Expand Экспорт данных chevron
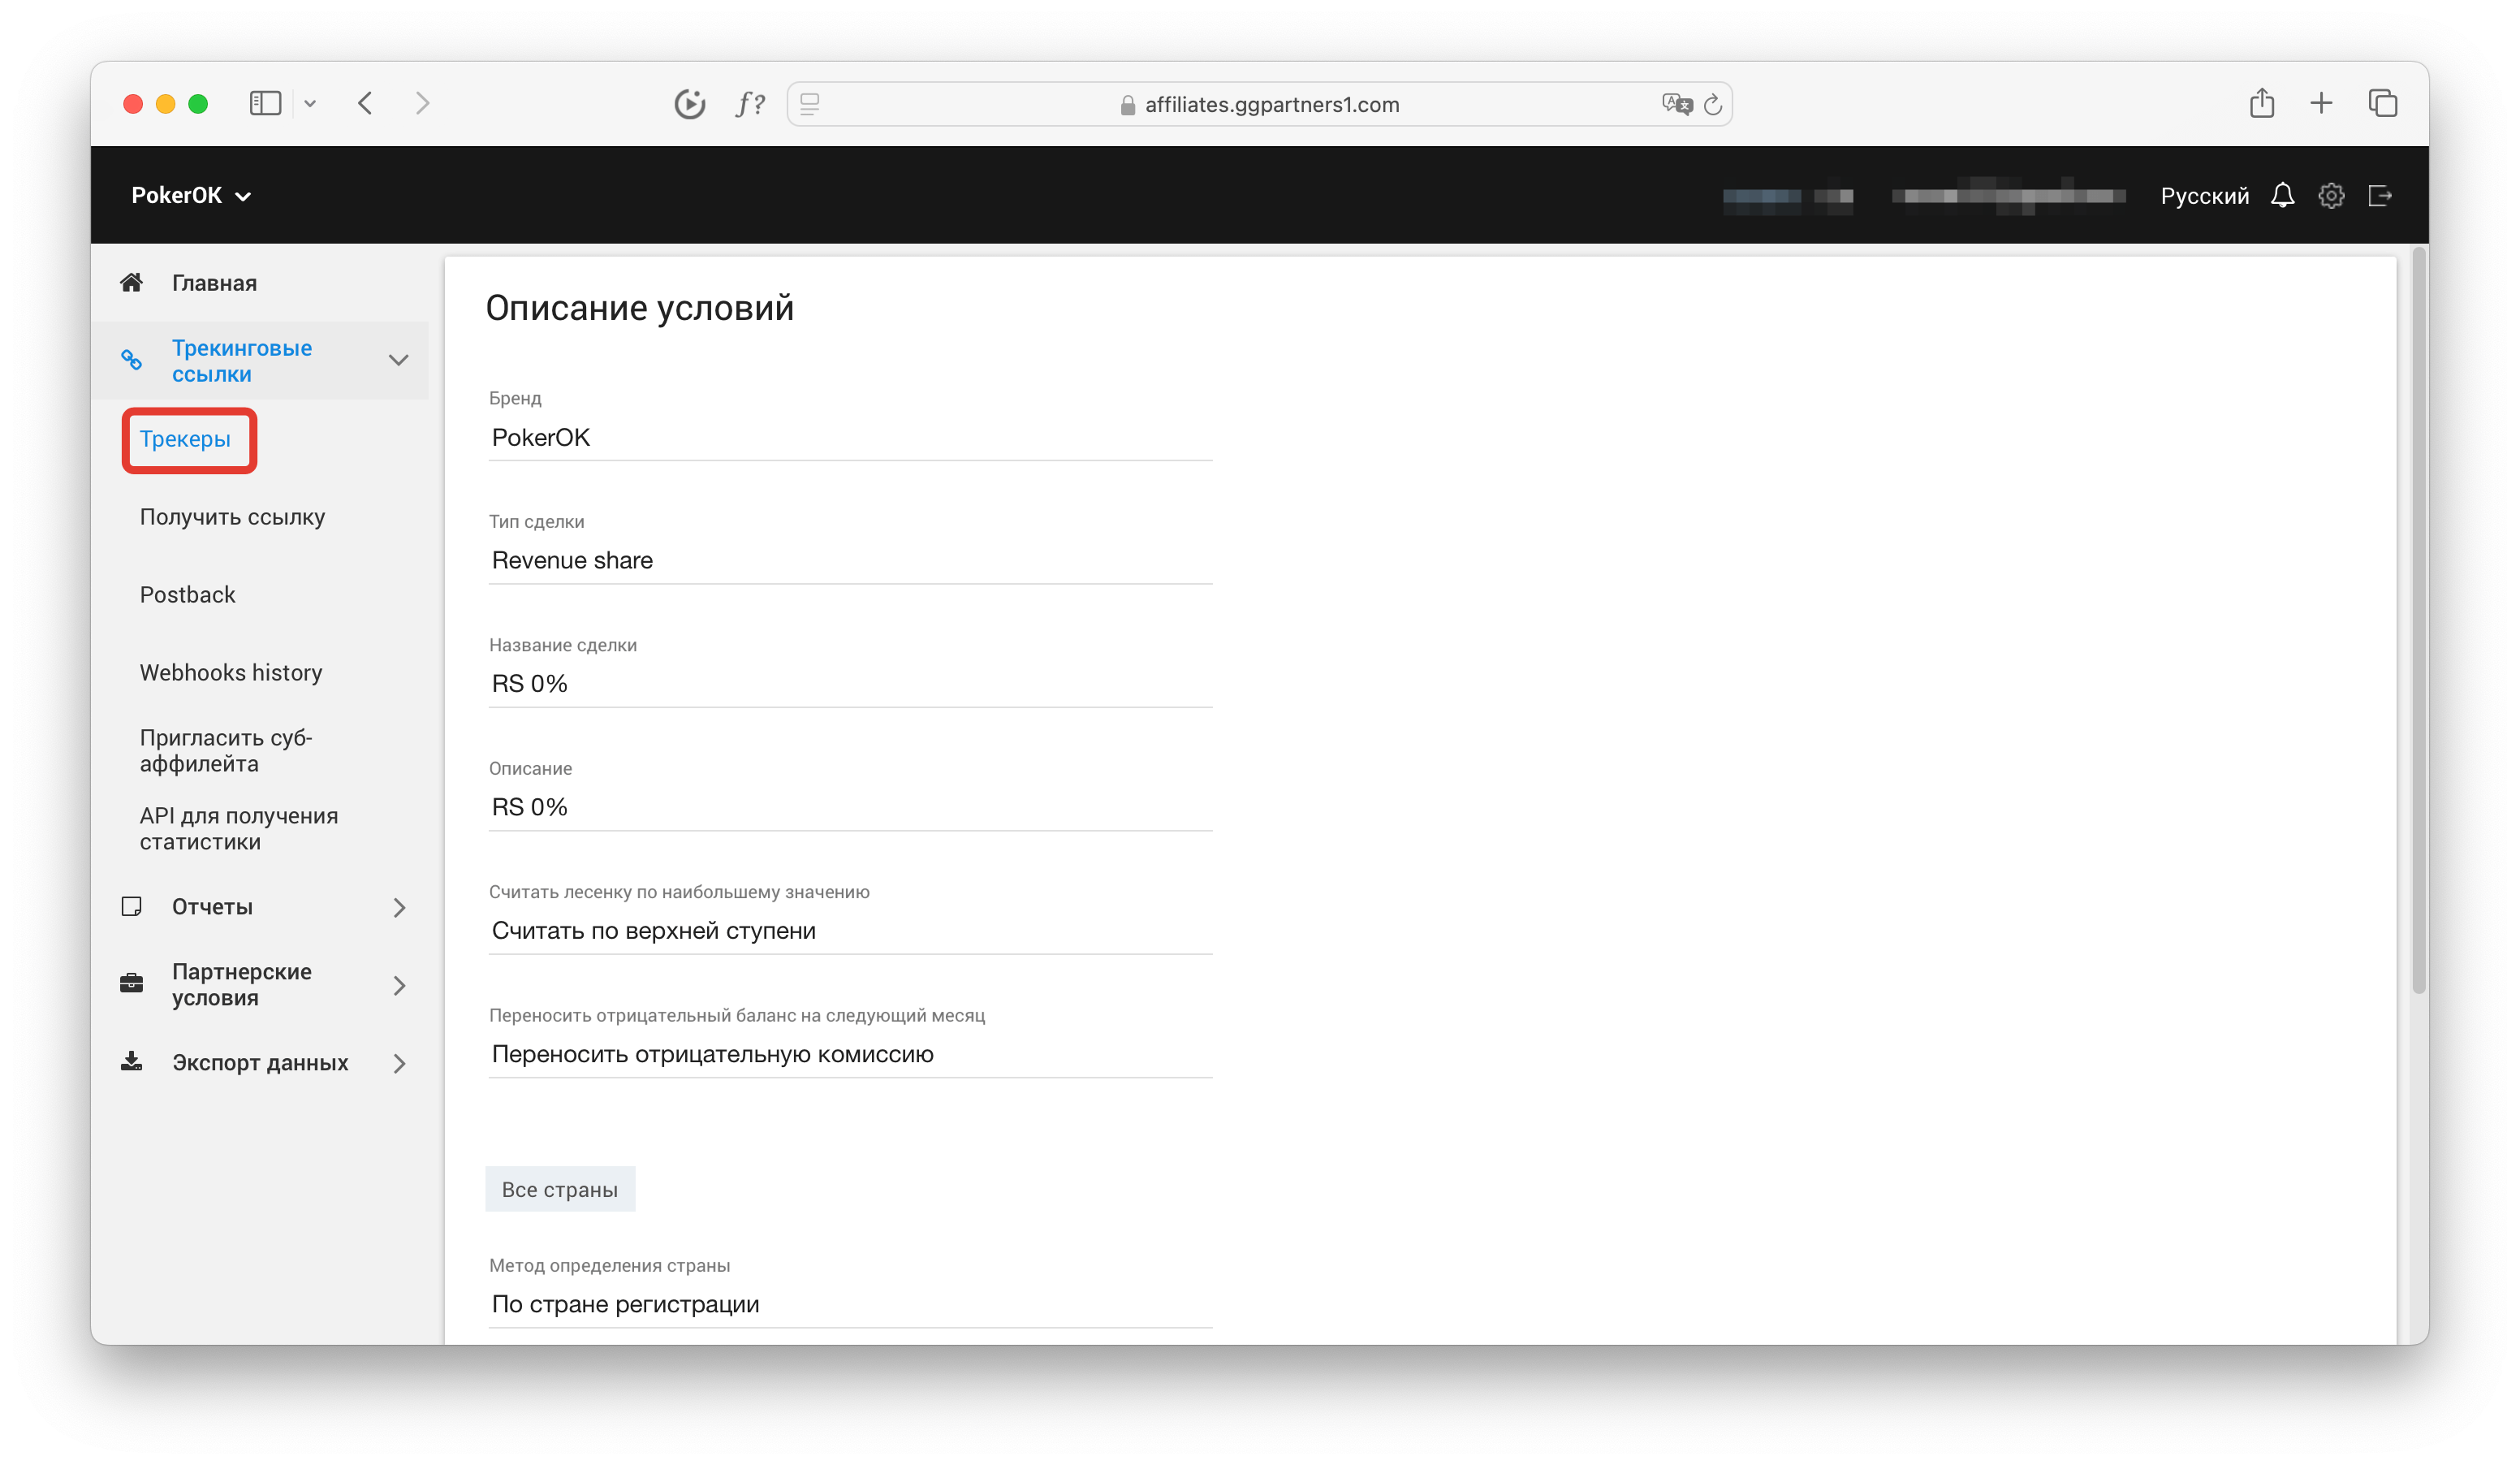The height and width of the screenshot is (1465, 2520). coord(399,1063)
